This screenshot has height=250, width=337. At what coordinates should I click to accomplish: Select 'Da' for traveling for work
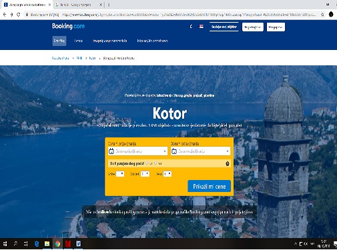(147, 163)
